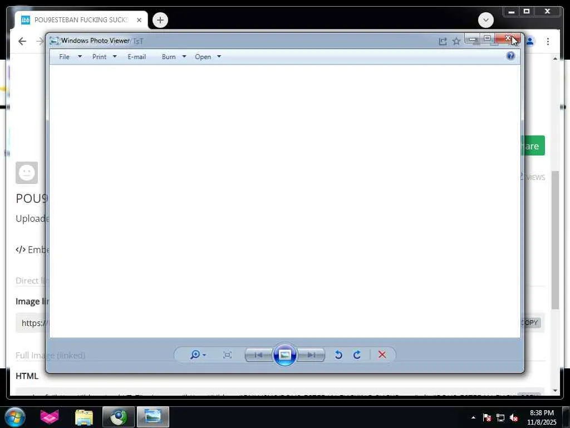
Task: Click the uploader avatar on the webpage
Action: tap(27, 173)
